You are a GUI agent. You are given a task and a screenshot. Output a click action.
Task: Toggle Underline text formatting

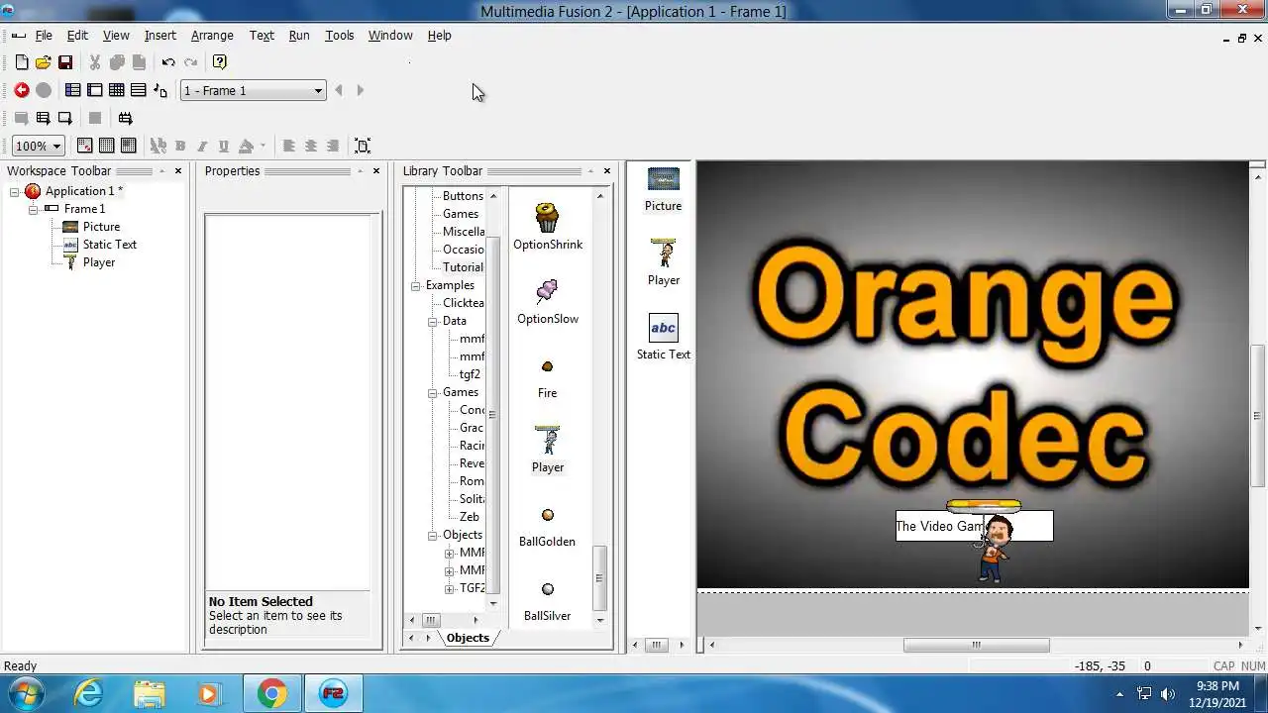(224, 146)
